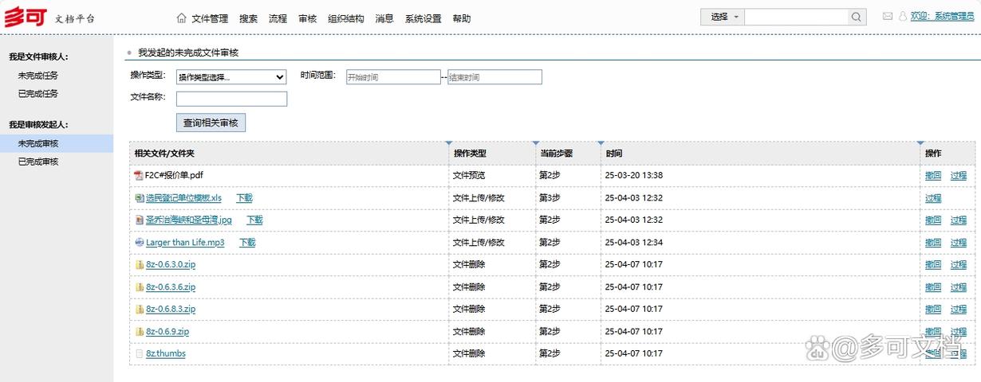Click 过程 for F2C#报价单.pdf
Viewport: 981px width, 382px height.
959,175
